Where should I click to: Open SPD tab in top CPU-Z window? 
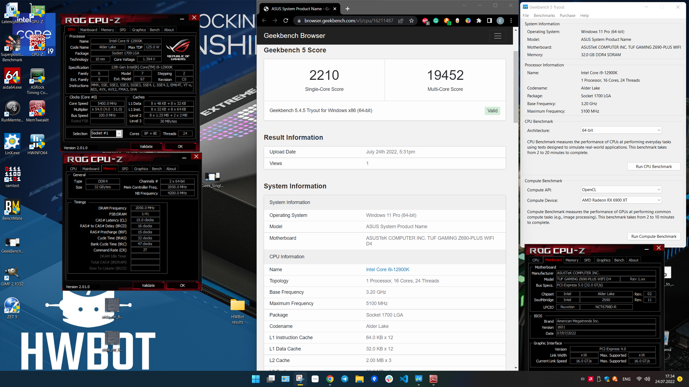123,30
